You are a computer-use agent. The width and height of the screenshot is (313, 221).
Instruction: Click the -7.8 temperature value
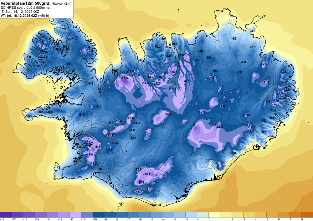coord(243,62)
